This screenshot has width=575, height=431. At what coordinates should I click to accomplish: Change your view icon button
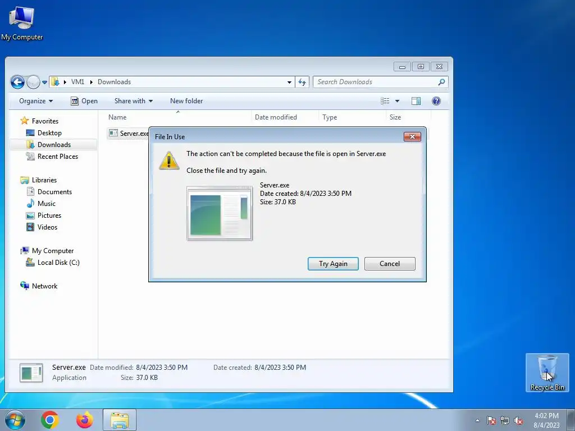(x=385, y=101)
